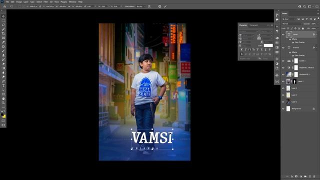The image size is (320, 180).
Task: Click the lock all icon in Layers panel
Action: pos(303,28)
